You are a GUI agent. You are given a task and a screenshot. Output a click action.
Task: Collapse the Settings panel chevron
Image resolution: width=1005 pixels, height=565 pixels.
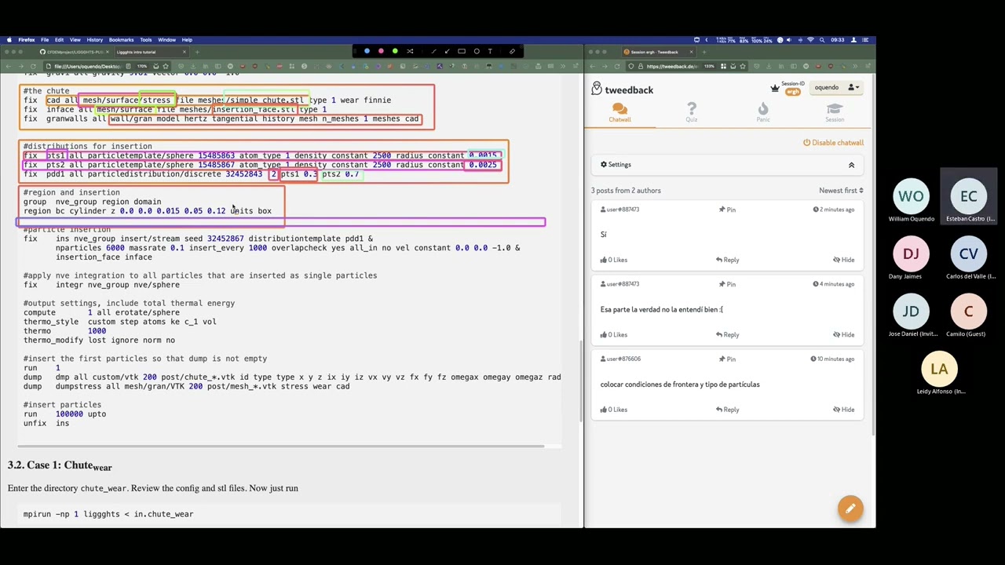point(851,165)
